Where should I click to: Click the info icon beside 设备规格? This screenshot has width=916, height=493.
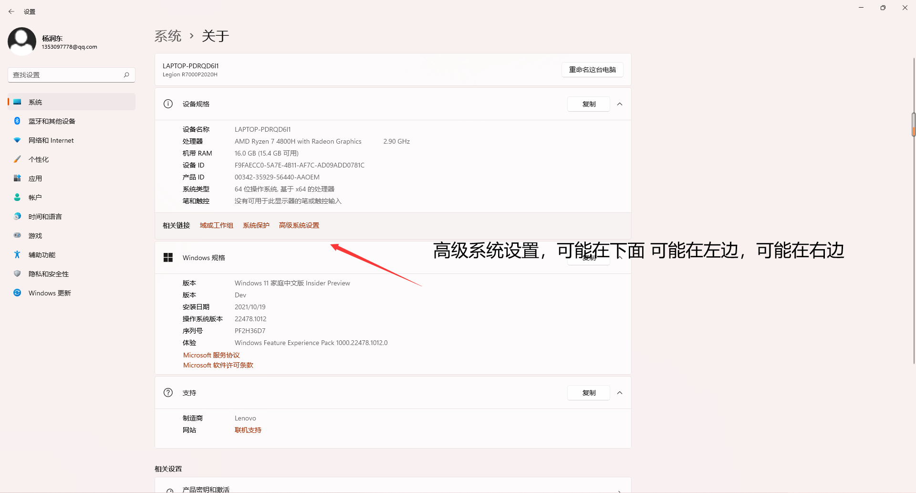[168, 104]
